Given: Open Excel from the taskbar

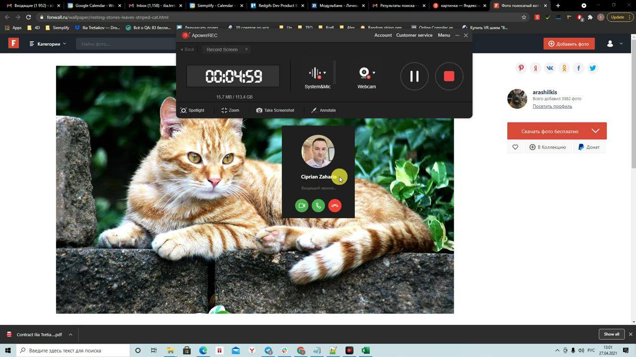Looking at the screenshot, I should pyautogui.click(x=366, y=351).
